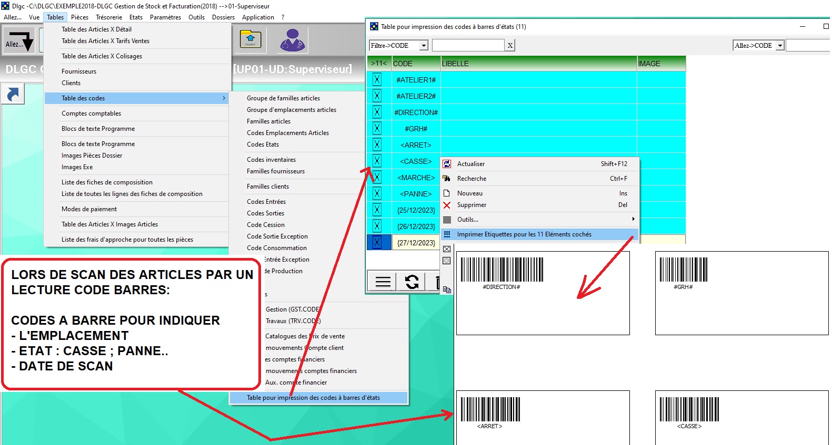The height and width of the screenshot is (445, 832).
Task: Click the filter text input field
Action: tap(468, 46)
